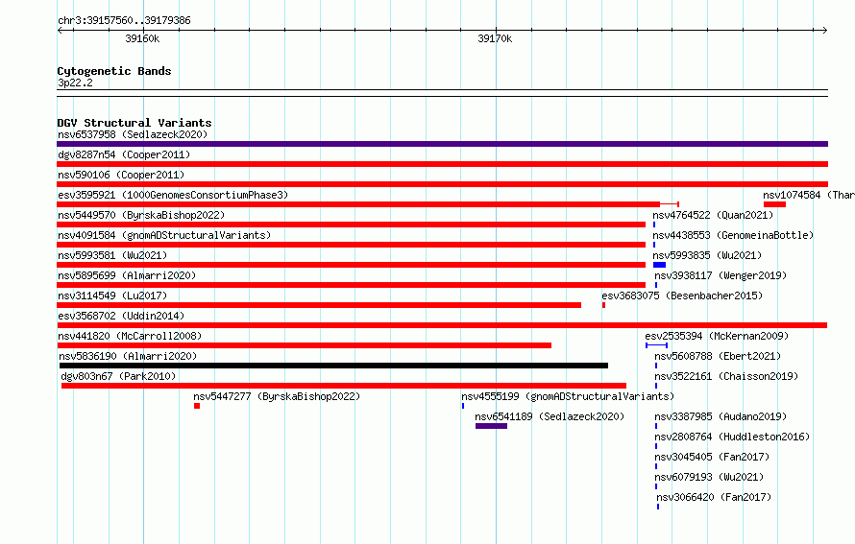Click the nsv1074584 variant label

809,195
